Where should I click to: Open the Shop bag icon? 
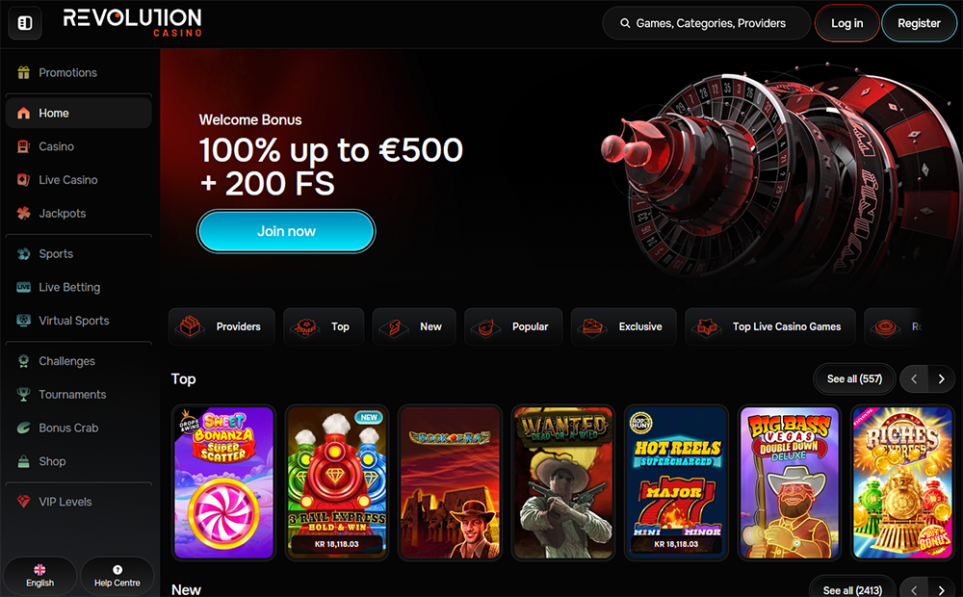[x=23, y=461]
